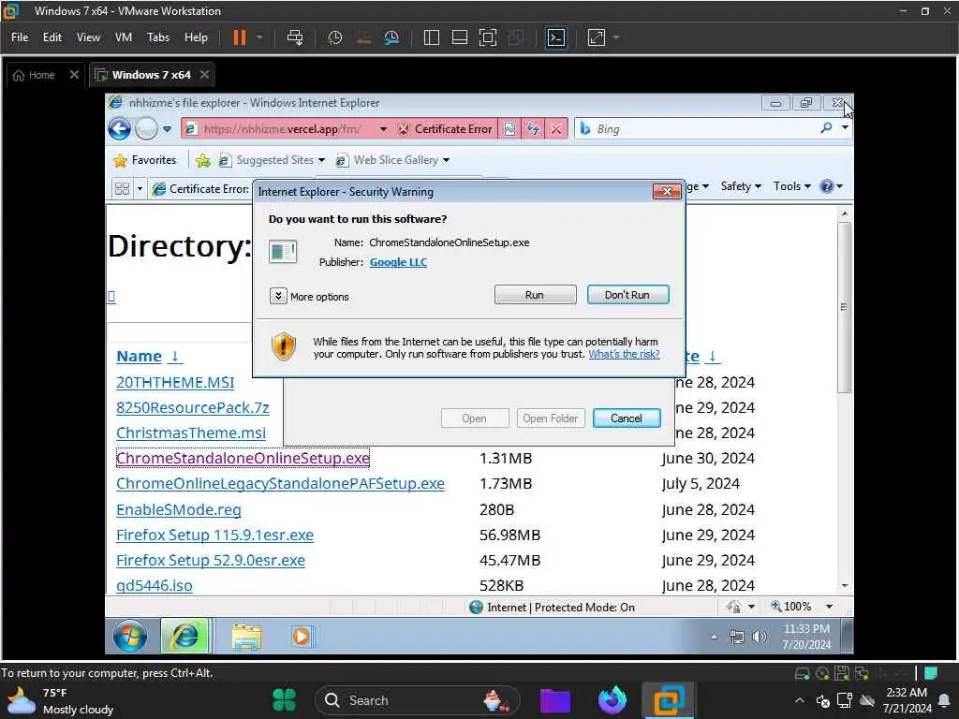Click Send Ctrl+Alt+Del toolbar icon
The image size is (959, 719).
295,37
